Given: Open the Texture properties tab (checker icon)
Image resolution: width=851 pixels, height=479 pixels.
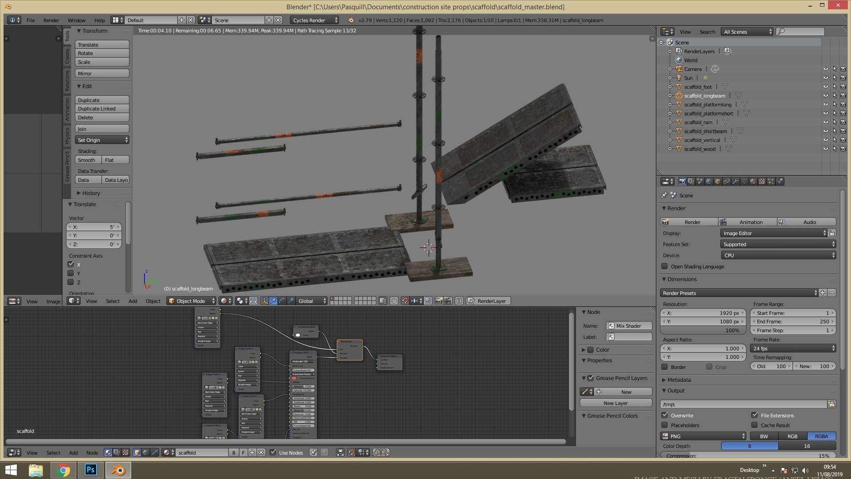Looking at the screenshot, I should click(762, 181).
